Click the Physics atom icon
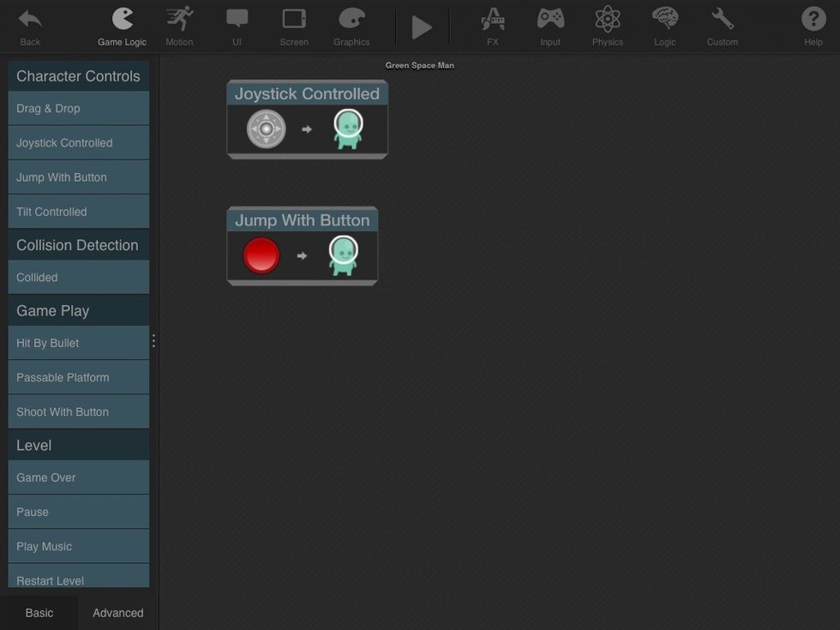 (607, 23)
